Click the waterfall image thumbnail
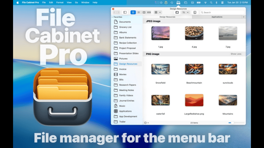This screenshot has height=148, width=264. tap(161, 100)
